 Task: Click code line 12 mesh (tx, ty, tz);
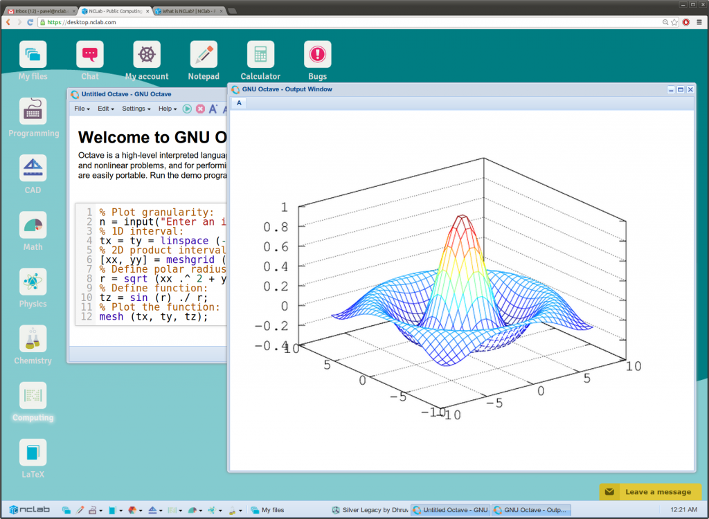(154, 316)
